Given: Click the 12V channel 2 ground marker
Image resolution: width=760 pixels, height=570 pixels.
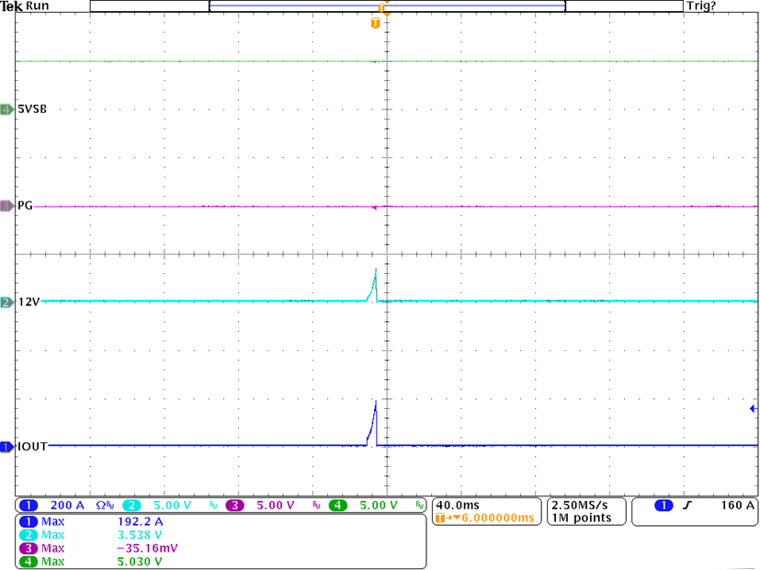Looking at the screenshot, I should tap(6, 302).
